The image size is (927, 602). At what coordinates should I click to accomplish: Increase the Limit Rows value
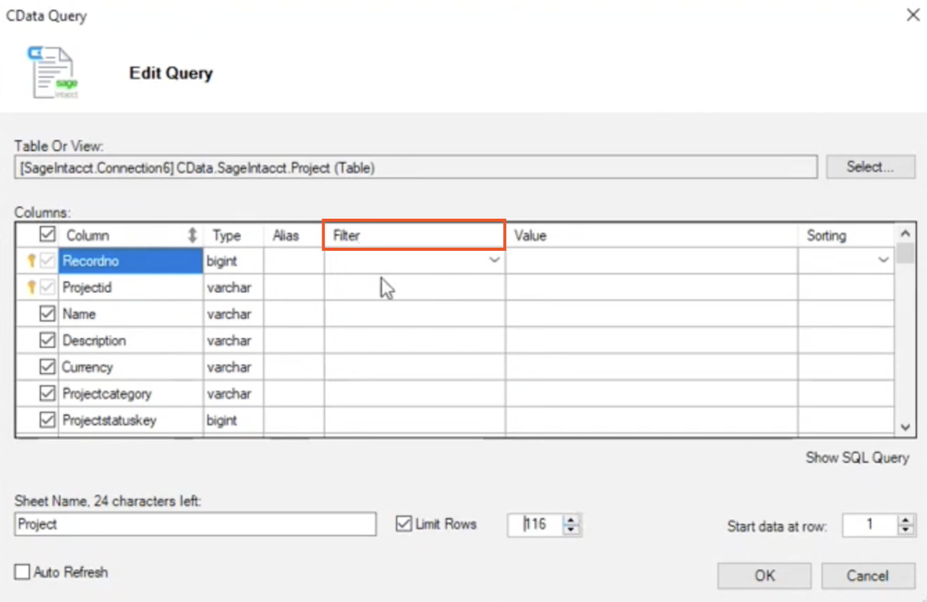571,520
